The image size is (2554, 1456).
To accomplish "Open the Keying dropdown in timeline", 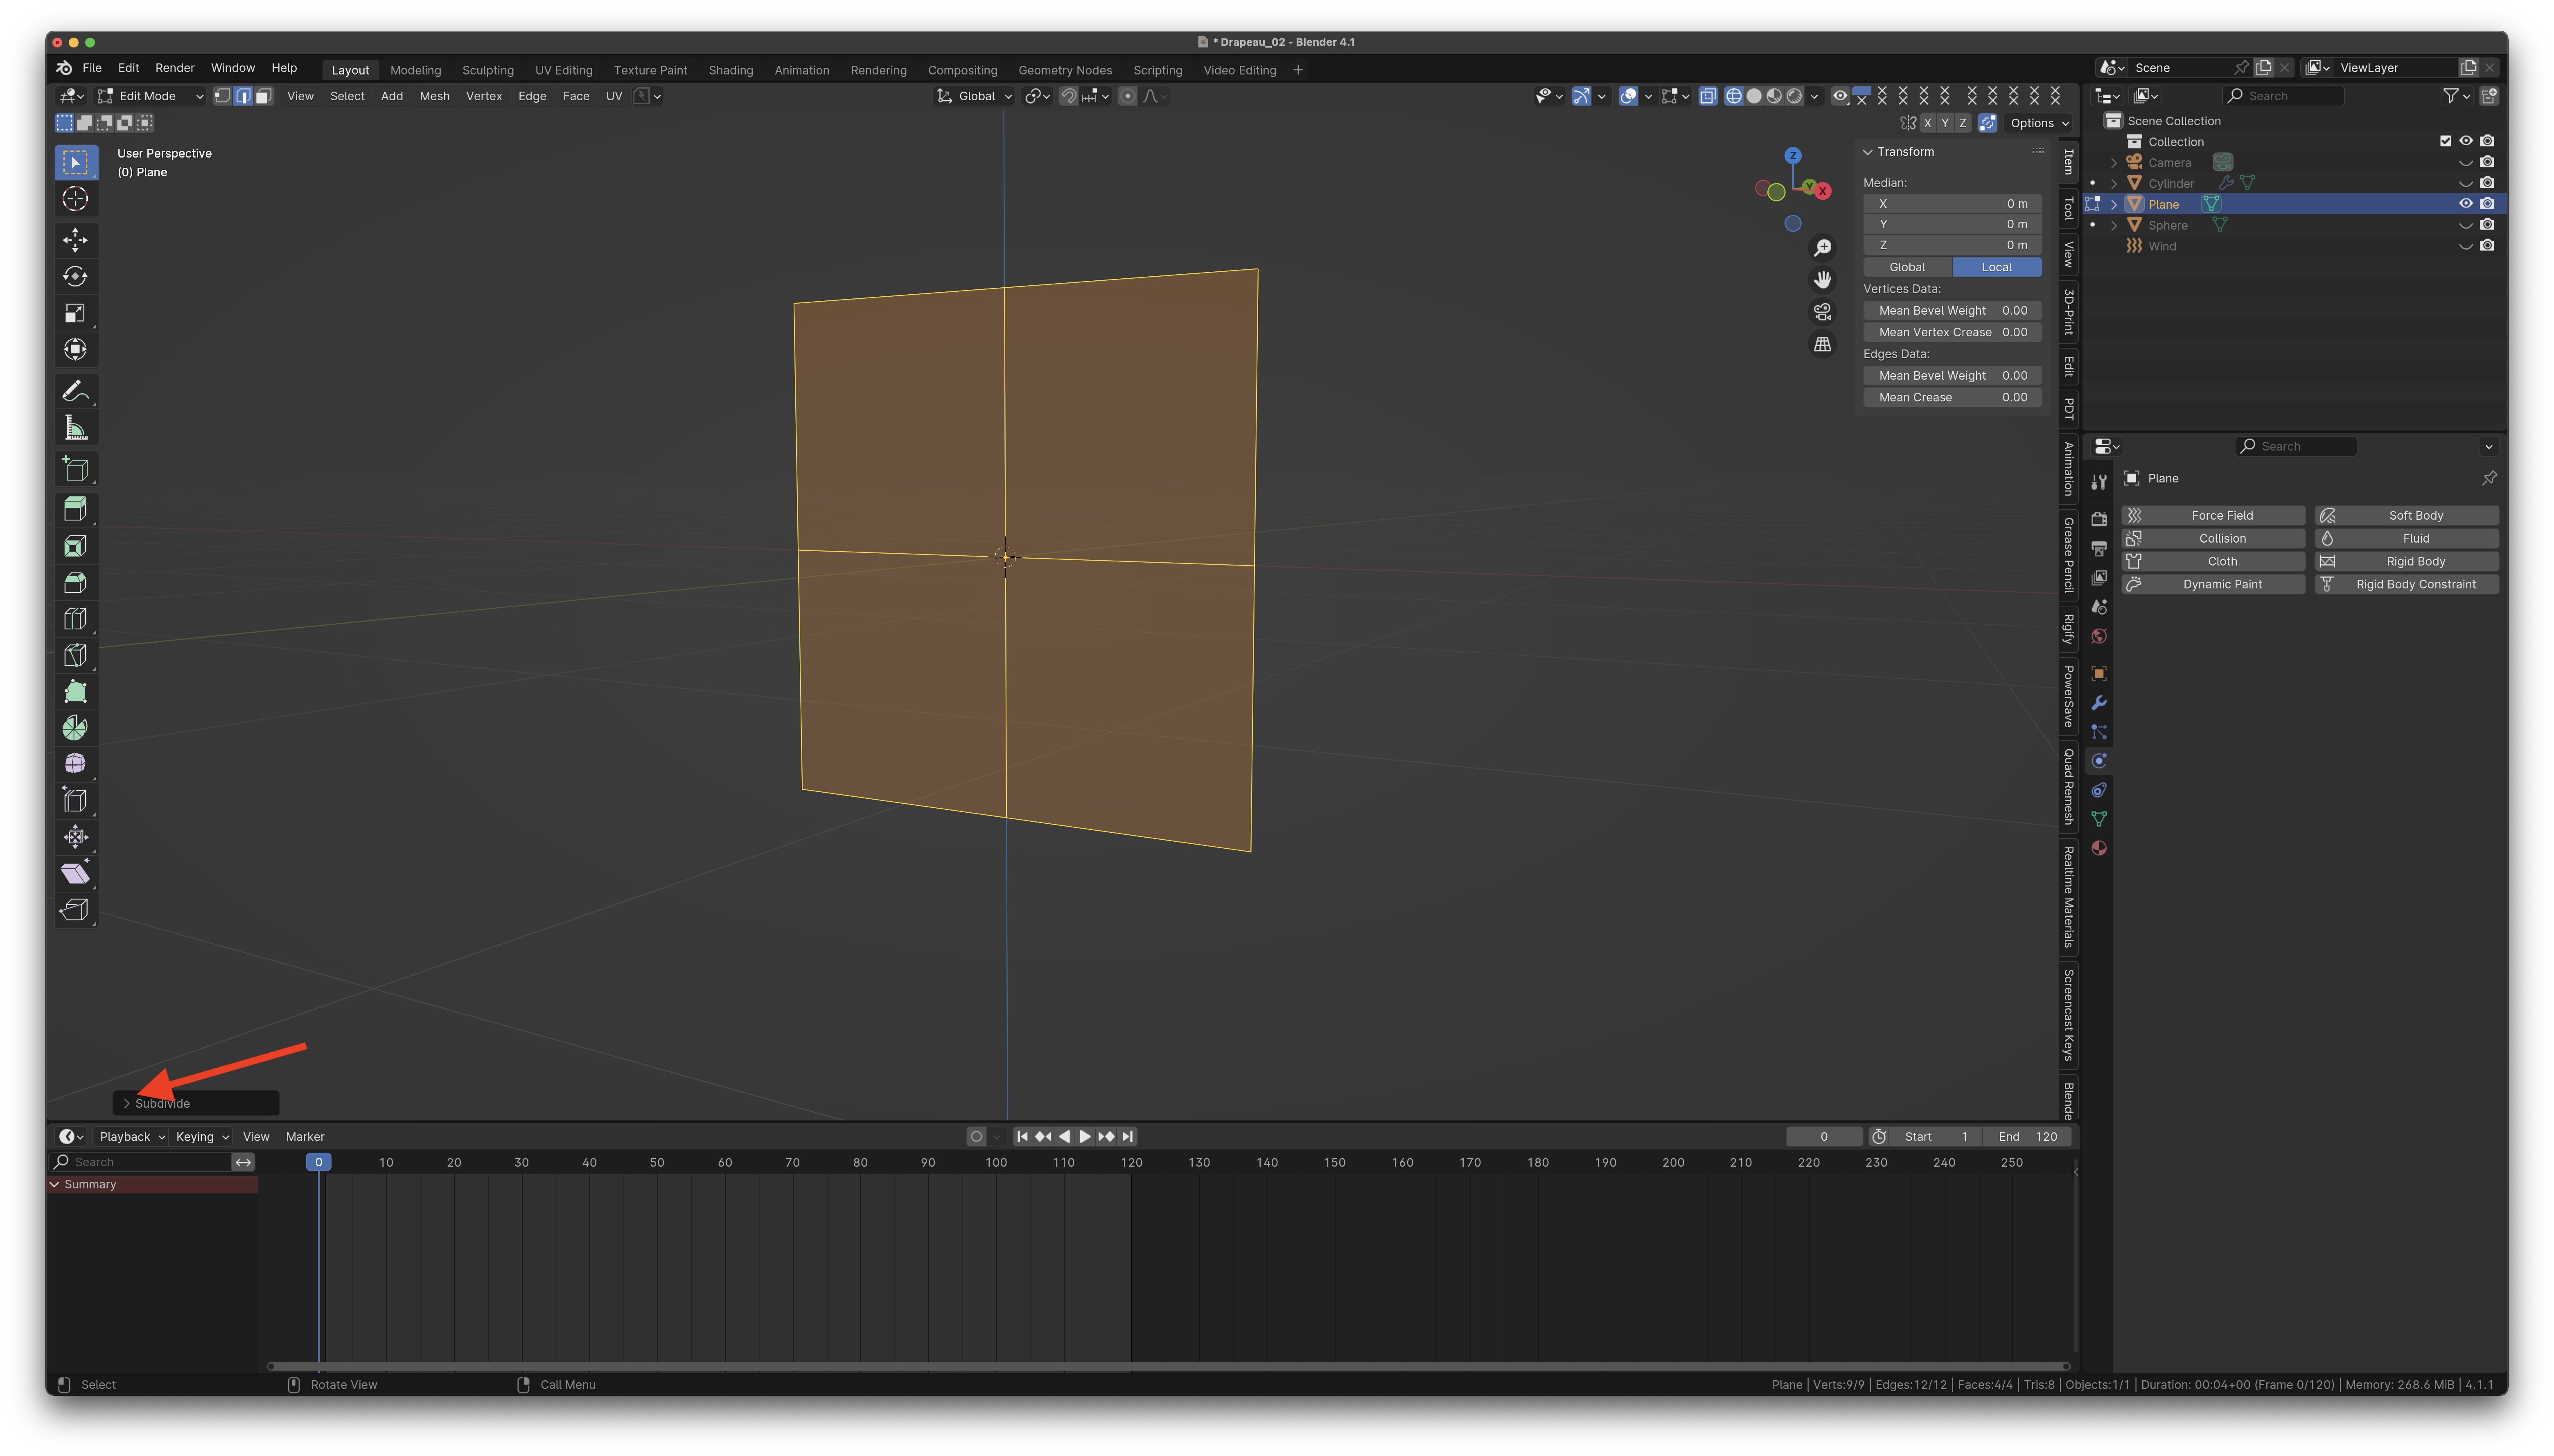I will tap(202, 1137).
